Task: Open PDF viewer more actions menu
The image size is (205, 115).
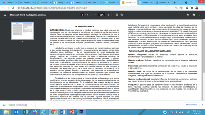Action: point(200,15)
